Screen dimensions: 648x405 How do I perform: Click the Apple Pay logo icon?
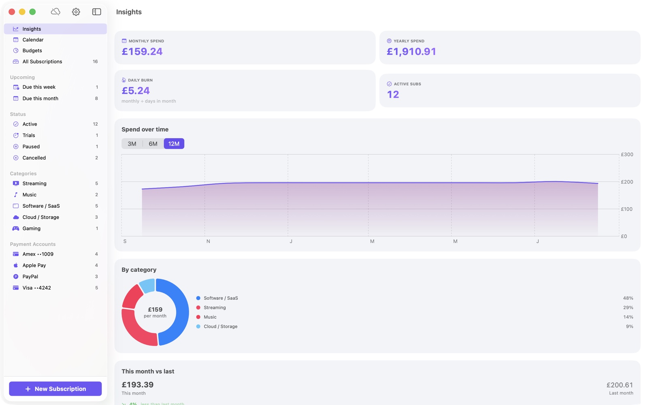click(x=16, y=265)
